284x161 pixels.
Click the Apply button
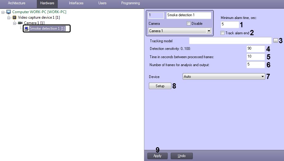point(157,156)
